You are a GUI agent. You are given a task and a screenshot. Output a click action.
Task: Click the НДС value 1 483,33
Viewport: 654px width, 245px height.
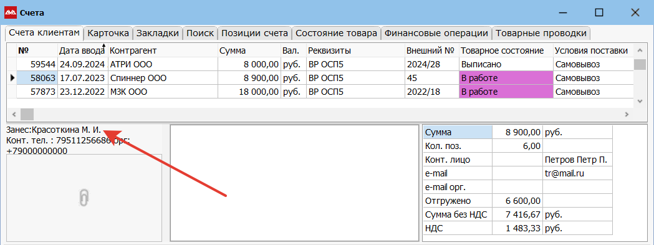click(x=517, y=228)
